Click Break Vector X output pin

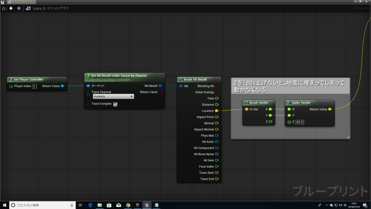(x=270, y=109)
